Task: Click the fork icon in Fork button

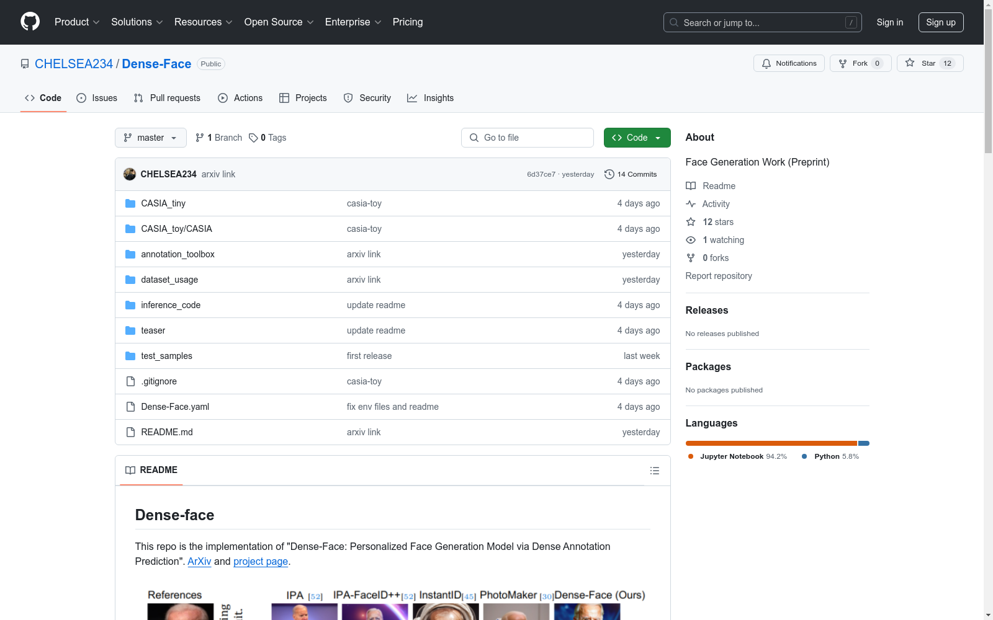Action: point(843,63)
